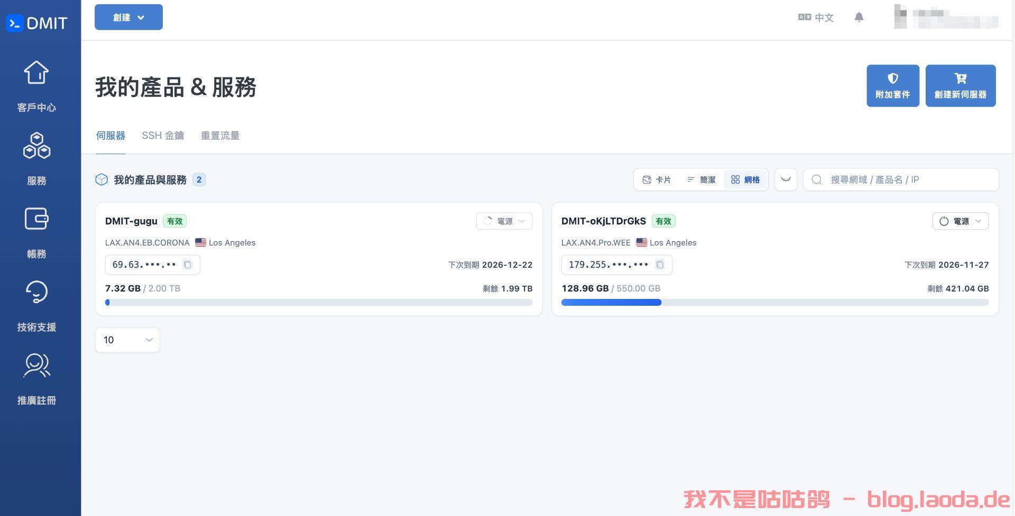1015x516 pixels.
Task: Click the DMIT logo
Action: coord(37,23)
